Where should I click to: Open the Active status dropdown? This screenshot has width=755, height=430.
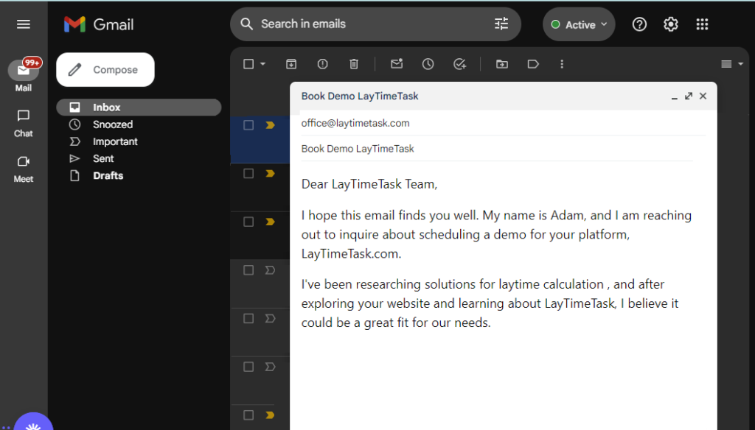coord(579,24)
